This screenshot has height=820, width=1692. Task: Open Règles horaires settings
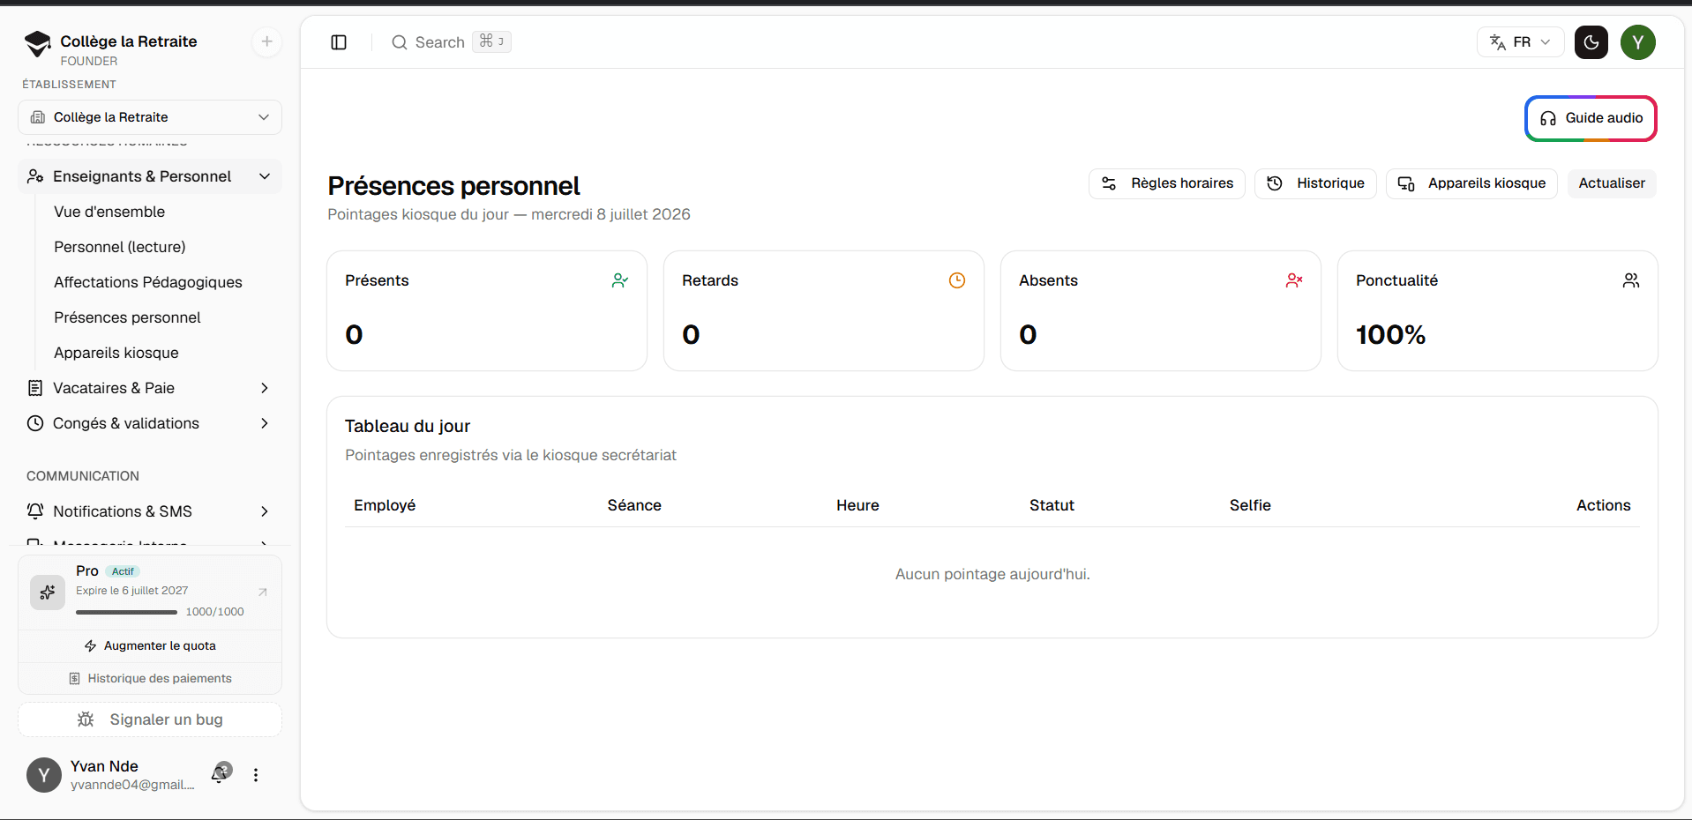(1167, 183)
